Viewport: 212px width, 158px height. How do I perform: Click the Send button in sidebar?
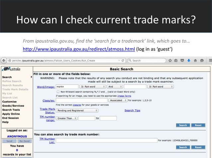pos(9,141)
